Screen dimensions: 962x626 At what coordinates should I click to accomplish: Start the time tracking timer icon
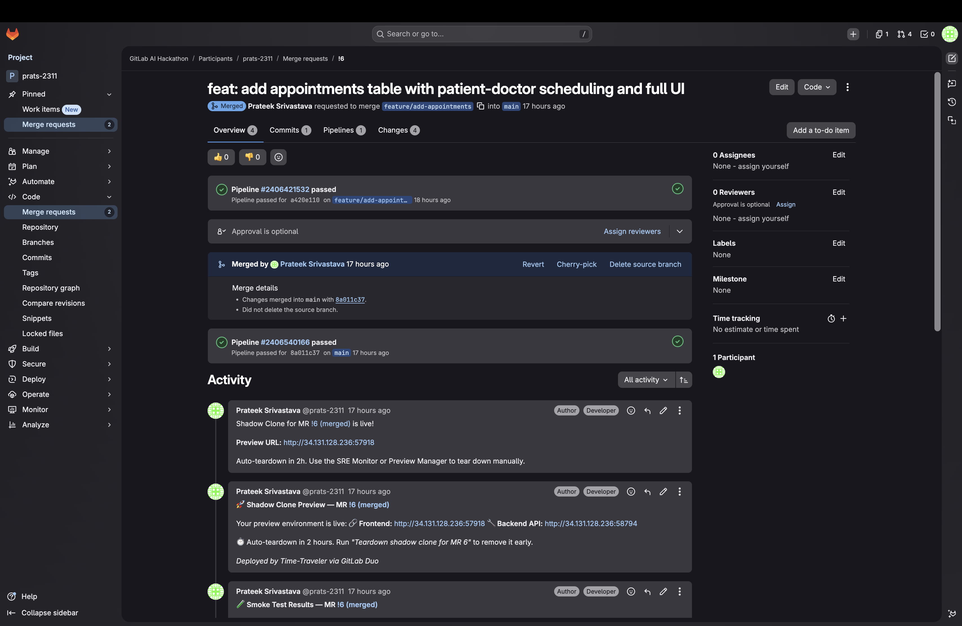[x=831, y=319]
